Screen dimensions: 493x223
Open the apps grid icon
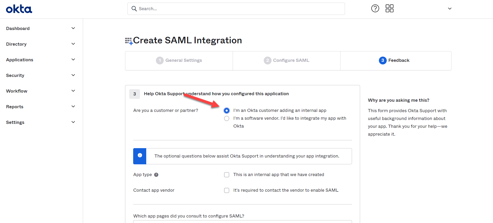tap(389, 9)
